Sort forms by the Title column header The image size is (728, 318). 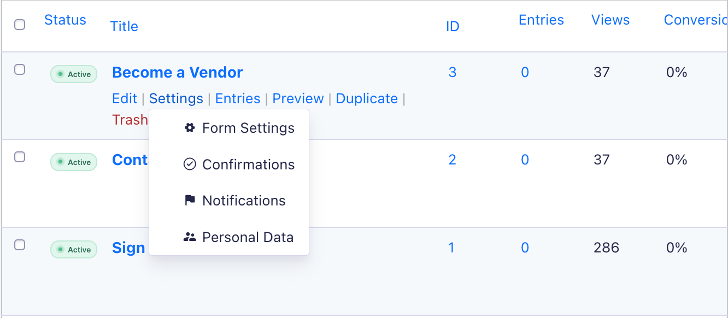pyautogui.click(x=124, y=26)
